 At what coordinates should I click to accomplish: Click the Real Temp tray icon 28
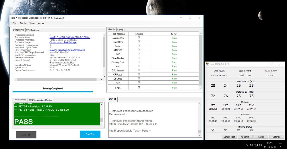(251, 145)
